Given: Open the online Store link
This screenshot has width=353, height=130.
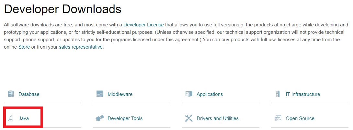Looking at the screenshot, I should click(24, 47).
